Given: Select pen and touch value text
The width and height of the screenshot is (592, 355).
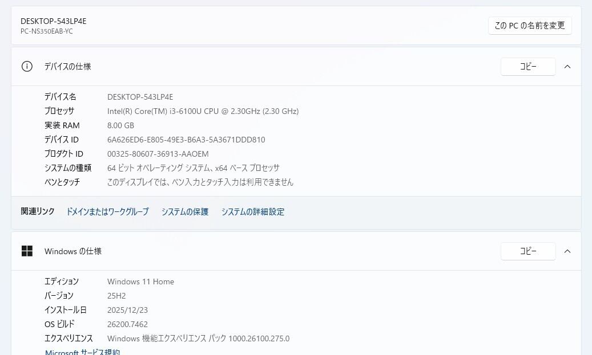Looking at the screenshot, I should tap(200, 182).
